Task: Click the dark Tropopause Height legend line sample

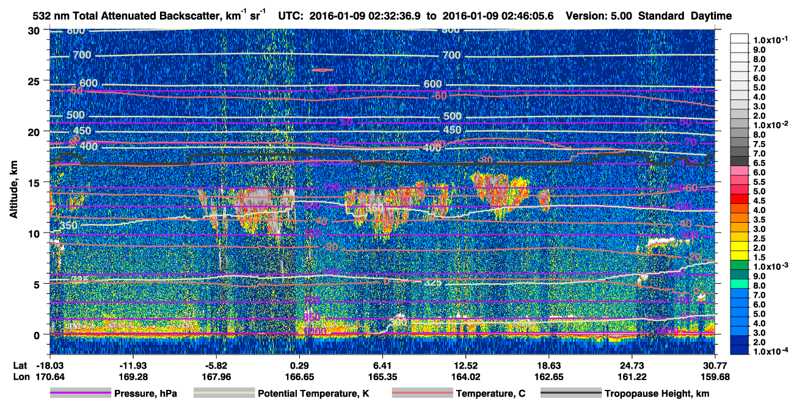Action: [x=572, y=393]
